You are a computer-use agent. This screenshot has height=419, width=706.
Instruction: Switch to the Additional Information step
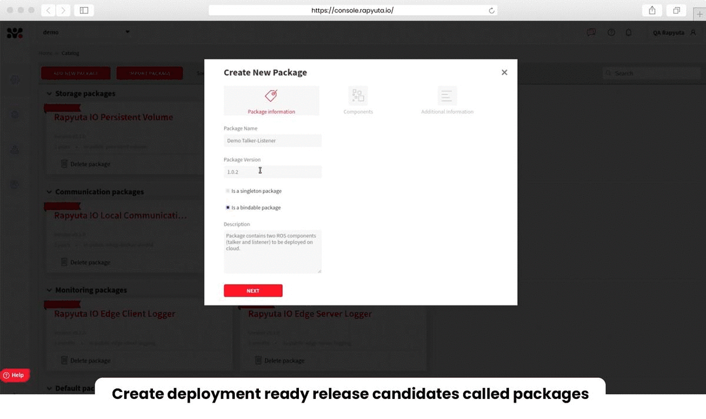pyautogui.click(x=447, y=101)
